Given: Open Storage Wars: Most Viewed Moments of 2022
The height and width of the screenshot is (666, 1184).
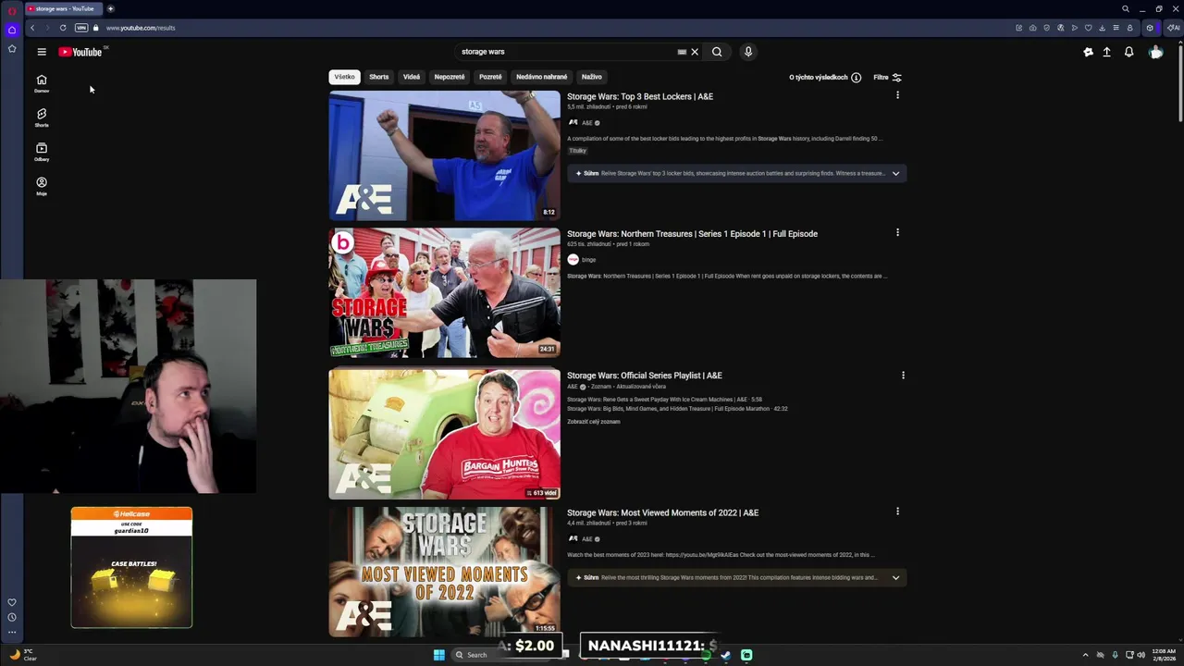Looking at the screenshot, I should pyautogui.click(x=662, y=512).
